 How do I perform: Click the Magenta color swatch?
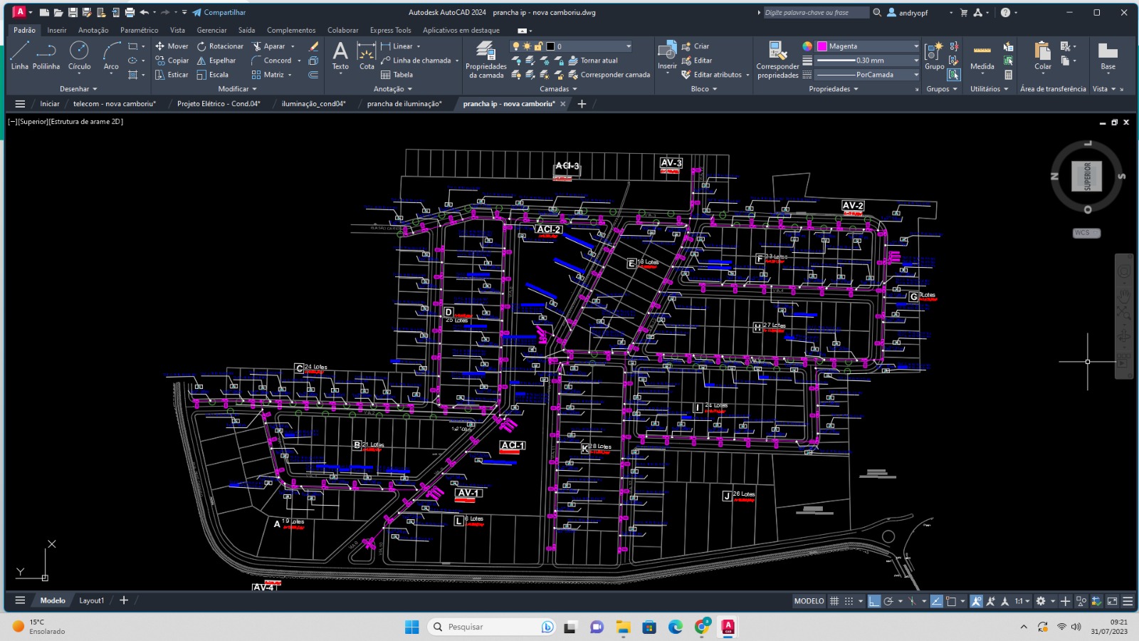click(822, 46)
